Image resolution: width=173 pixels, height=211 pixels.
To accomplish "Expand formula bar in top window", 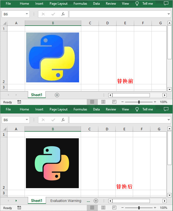I will point(169,14).
